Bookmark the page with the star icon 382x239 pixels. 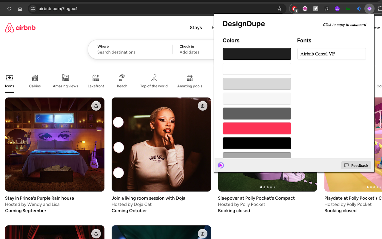click(x=279, y=9)
